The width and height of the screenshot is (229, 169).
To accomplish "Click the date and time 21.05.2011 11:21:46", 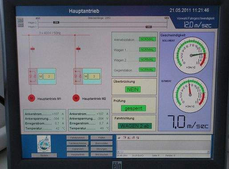I will (189, 10).
